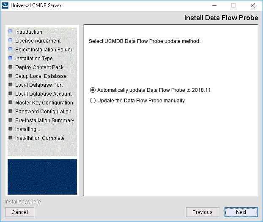Click the License Agreement step bullet icon
The width and height of the screenshot is (263, 222).
click(11, 40)
